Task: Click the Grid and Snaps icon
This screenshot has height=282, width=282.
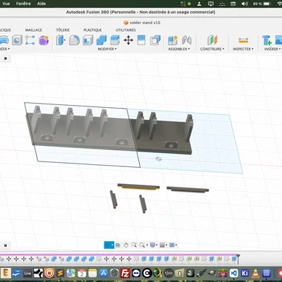Action: tap(172, 245)
